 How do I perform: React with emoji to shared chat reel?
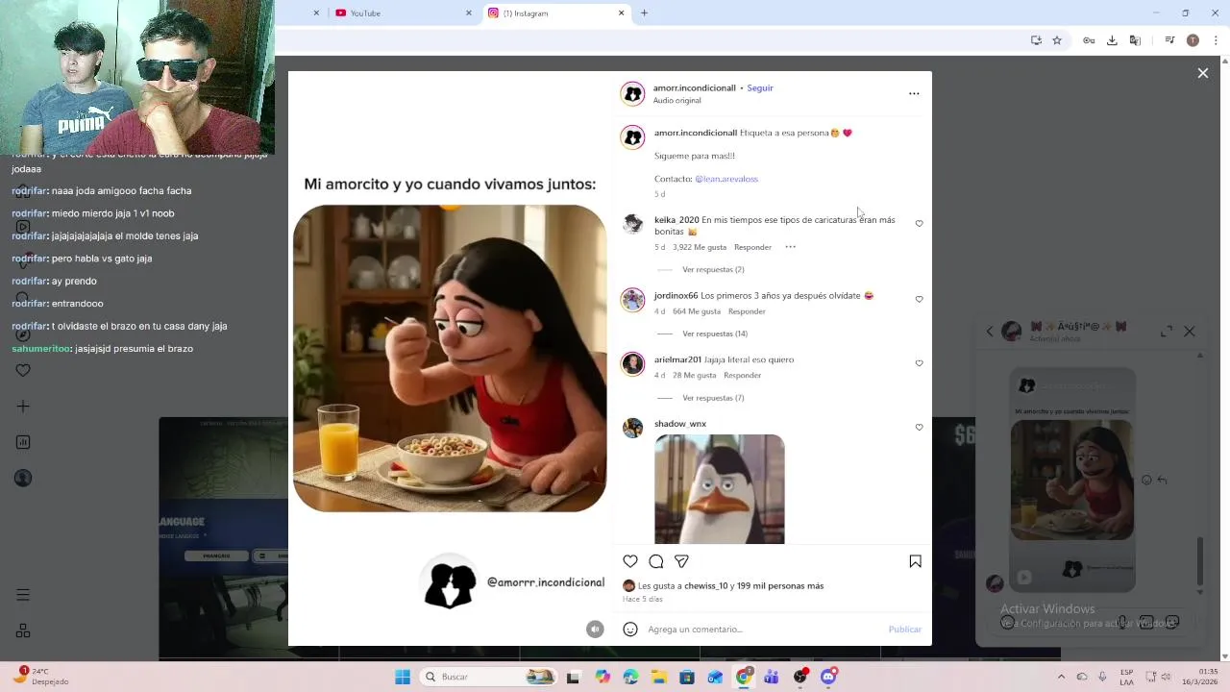[x=1146, y=480]
